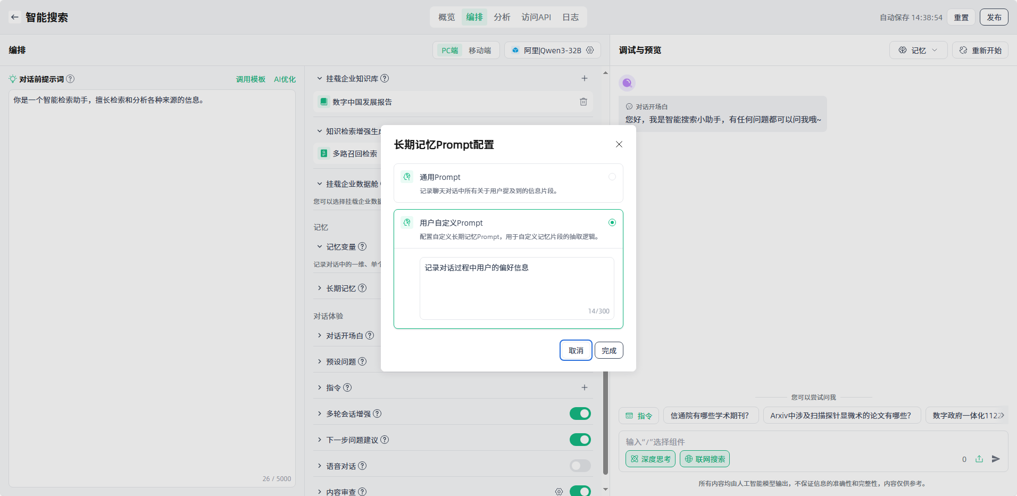Click the back arrow beside 智能搜索
This screenshot has height=496, width=1017.
point(15,17)
